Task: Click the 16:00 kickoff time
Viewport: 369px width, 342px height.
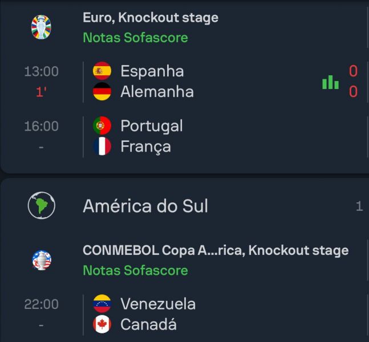Action: pos(41,126)
